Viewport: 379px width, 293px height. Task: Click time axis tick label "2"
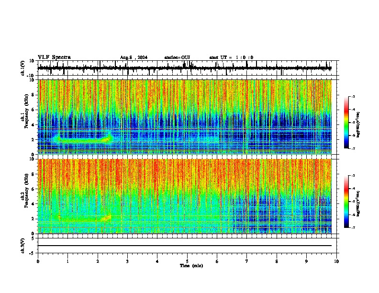98,261
